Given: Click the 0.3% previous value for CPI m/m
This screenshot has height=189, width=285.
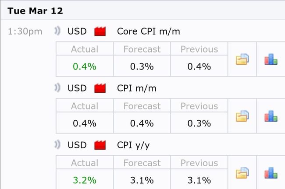Looking at the screenshot, I should tap(199, 123).
